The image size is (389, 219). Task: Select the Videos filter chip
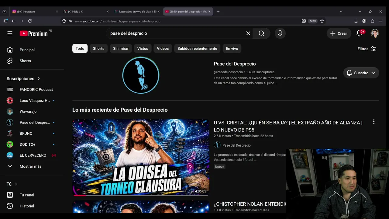(x=163, y=48)
